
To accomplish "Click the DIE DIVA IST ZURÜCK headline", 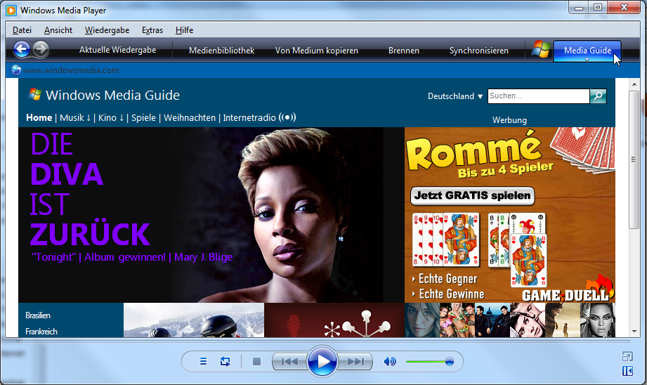I will [90, 189].
